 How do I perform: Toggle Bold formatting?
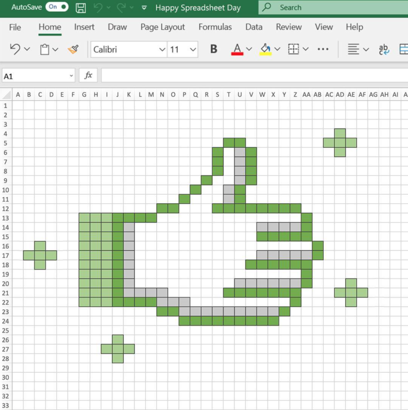214,49
